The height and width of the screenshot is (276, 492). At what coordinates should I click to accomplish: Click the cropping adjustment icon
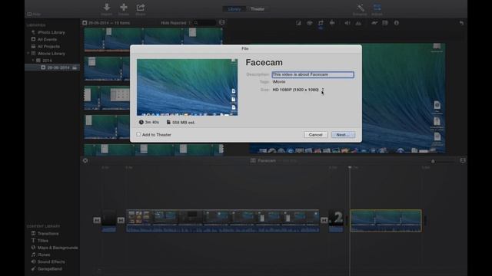click(321, 23)
